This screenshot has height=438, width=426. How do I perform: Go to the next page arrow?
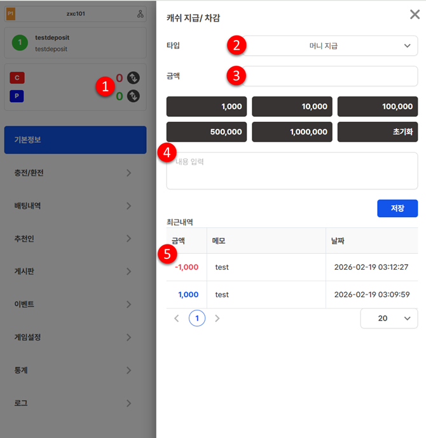coord(217,318)
